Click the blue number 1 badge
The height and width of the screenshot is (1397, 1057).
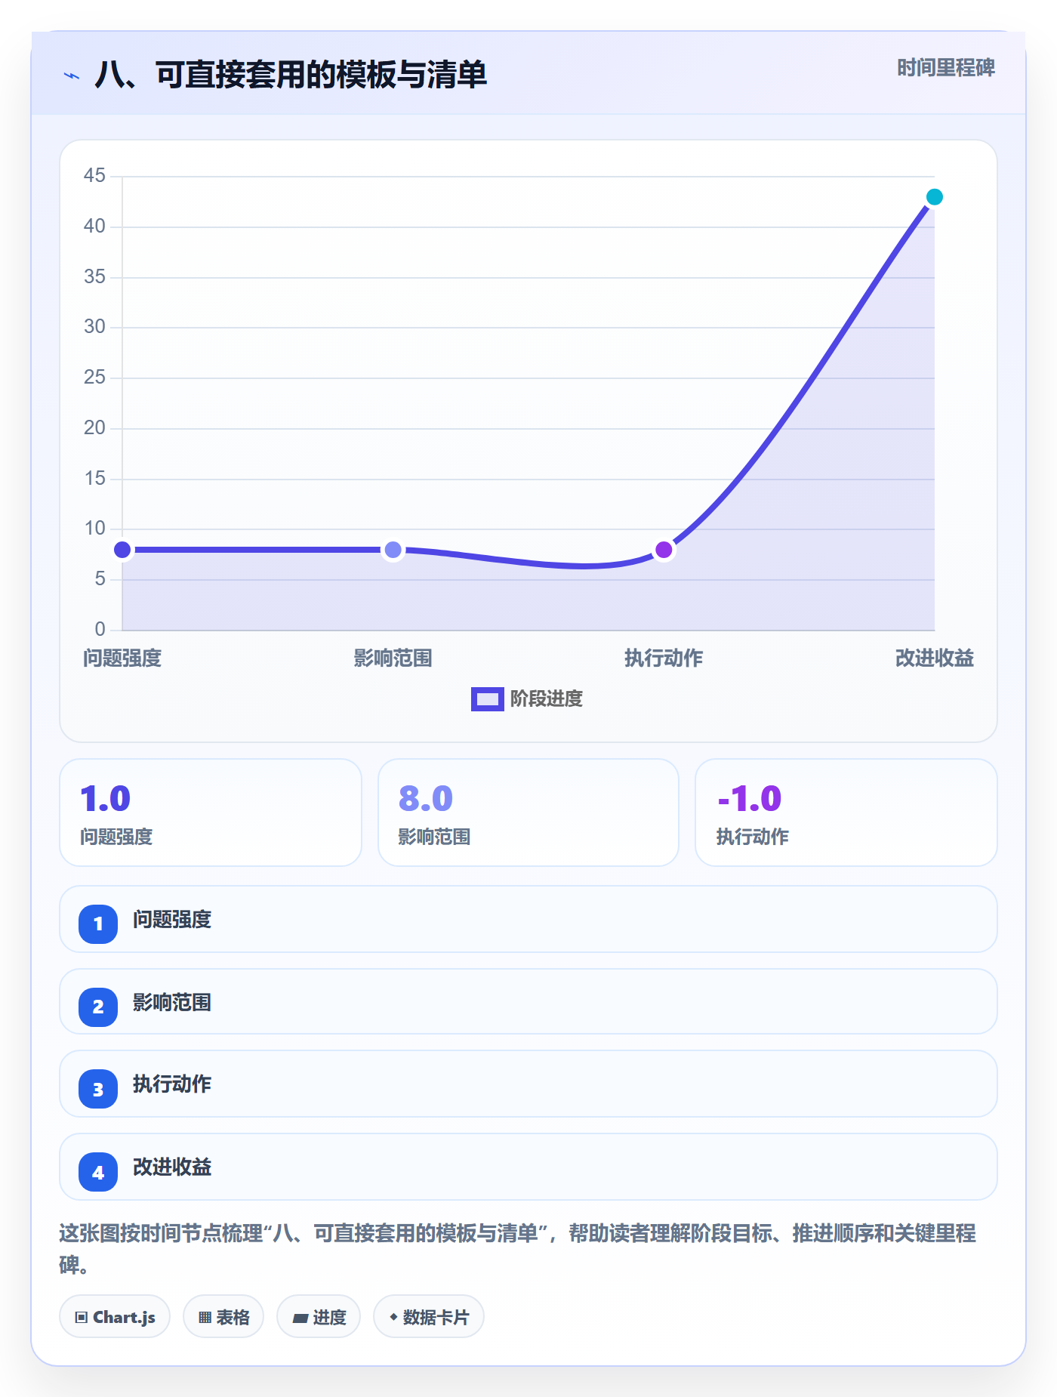[x=98, y=924]
